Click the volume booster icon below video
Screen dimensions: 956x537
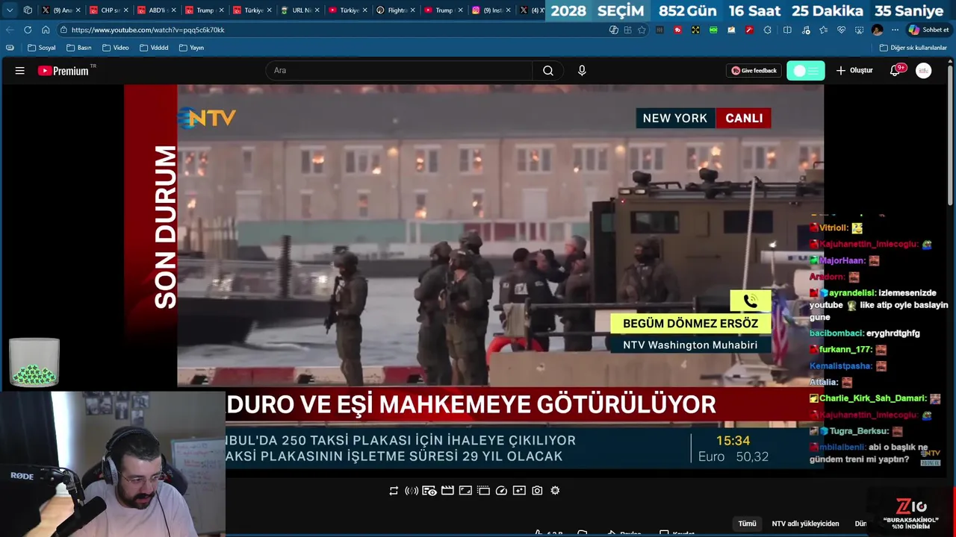(412, 491)
